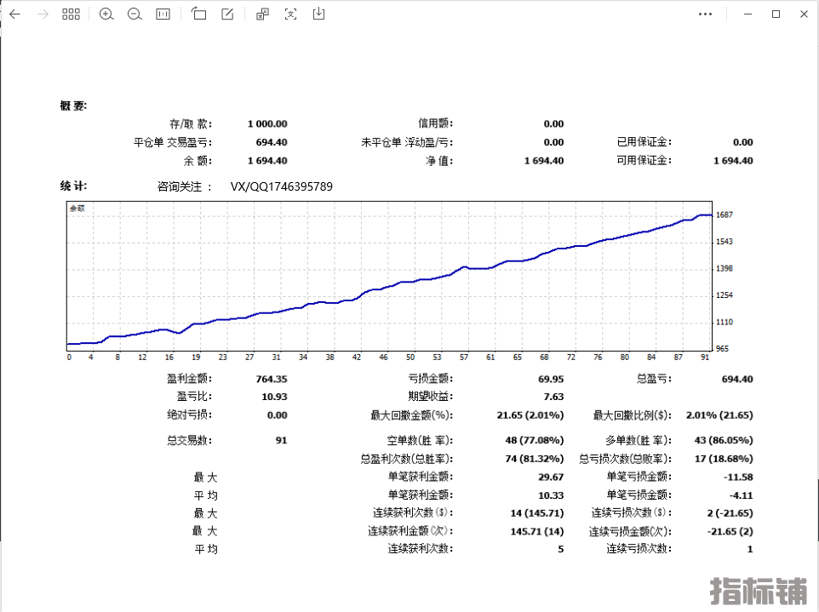819x612 pixels.
Task: Save the image with the download icon
Action: point(318,14)
